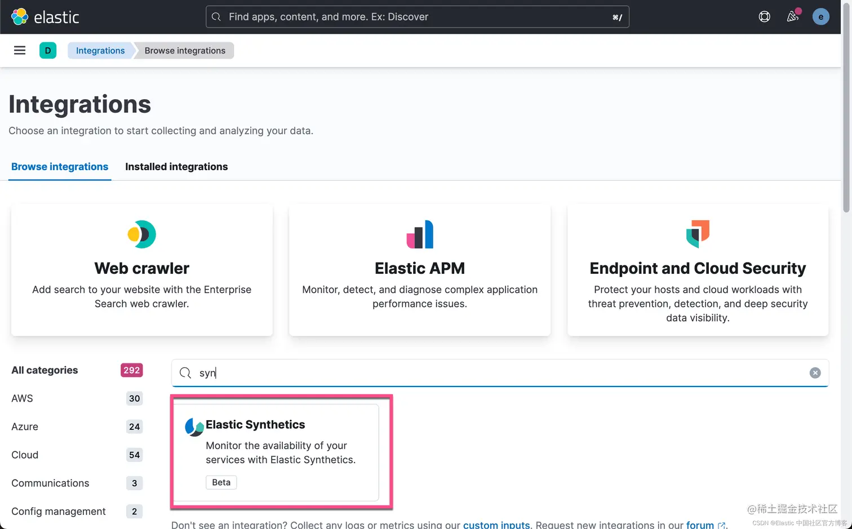Image resolution: width=852 pixels, height=529 pixels.
Task: Click the keyboard shortcut hint in search
Action: point(617,17)
